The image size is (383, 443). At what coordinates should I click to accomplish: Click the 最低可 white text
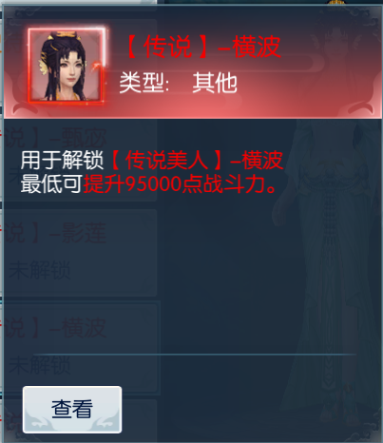[x=51, y=184]
